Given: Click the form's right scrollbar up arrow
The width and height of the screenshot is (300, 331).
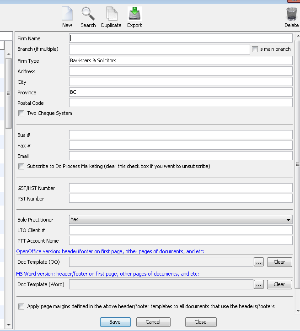Looking at the screenshot, I should click(x=298, y=36).
